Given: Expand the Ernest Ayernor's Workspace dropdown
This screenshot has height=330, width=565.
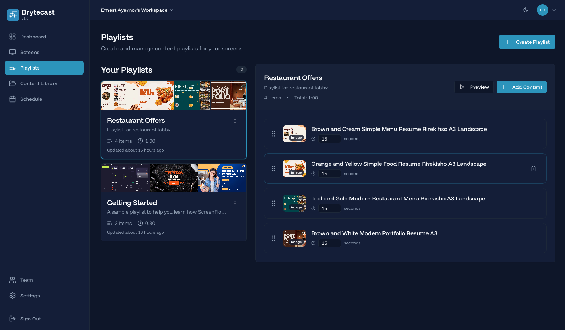Looking at the screenshot, I should click(x=137, y=10).
